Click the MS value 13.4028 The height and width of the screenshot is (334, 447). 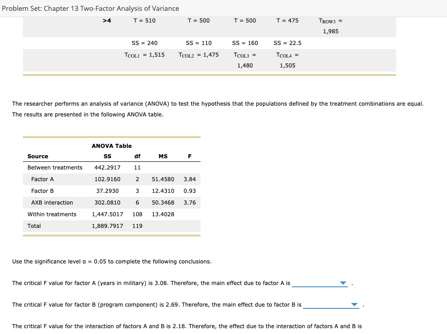pyautogui.click(x=163, y=214)
